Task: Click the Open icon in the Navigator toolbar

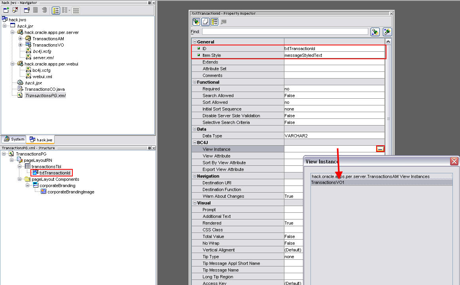Action: (x=26, y=10)
